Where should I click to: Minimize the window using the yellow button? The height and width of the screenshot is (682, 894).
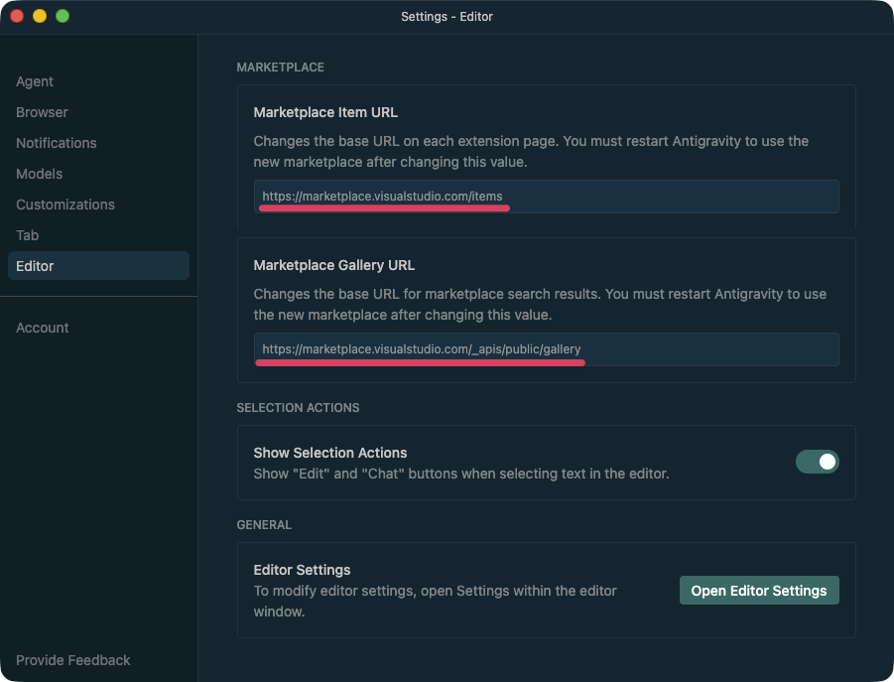click(40, 16)
